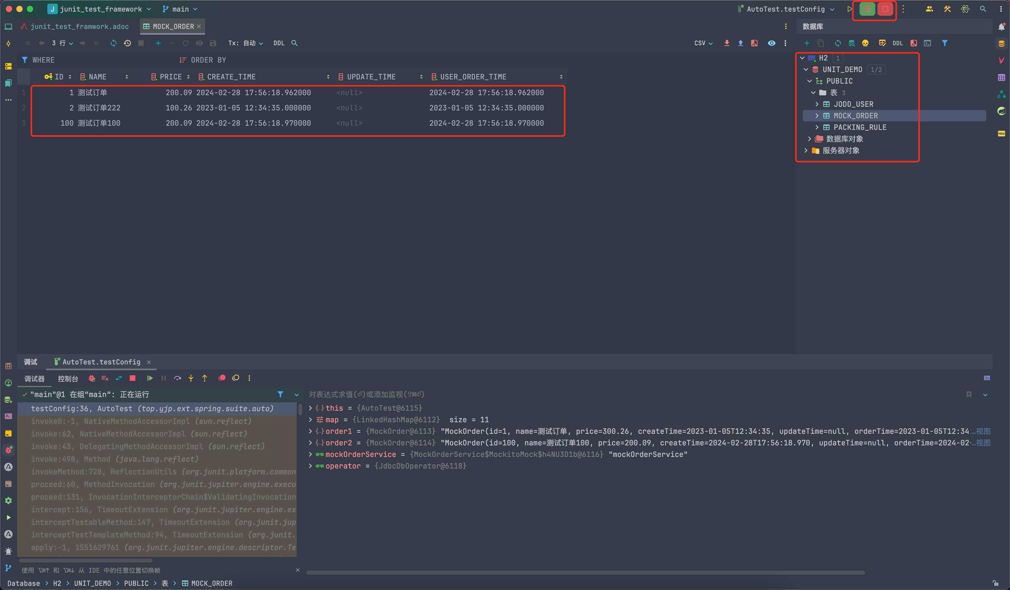Viewport: 1010px width, 590px height.
Task: Toggle mute breakpoints icon in debugger
Action: click(236, 378)
